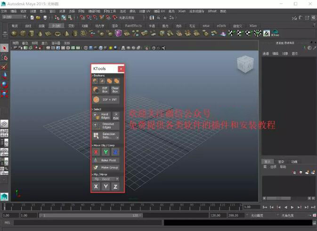Image resolution: width=317 pixels, height=231 pixels.
Task: Click the DIF + INT button
Action: click(106, 100)
